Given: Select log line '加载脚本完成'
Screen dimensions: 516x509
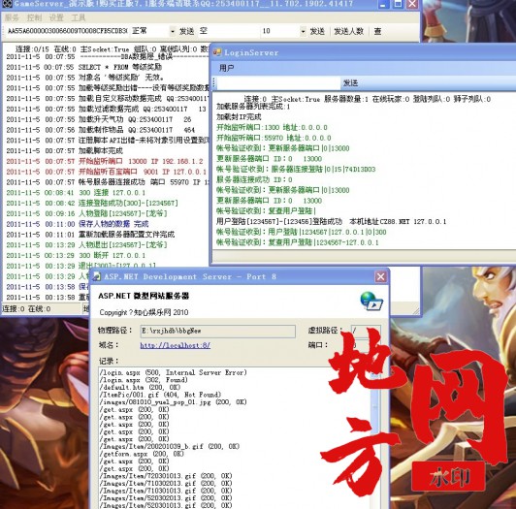Looking at the screenshot, I should tap(64, 150).
